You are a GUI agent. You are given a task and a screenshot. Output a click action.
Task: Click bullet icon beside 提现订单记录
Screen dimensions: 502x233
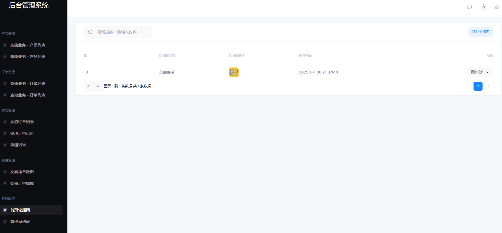click(5, 133)
